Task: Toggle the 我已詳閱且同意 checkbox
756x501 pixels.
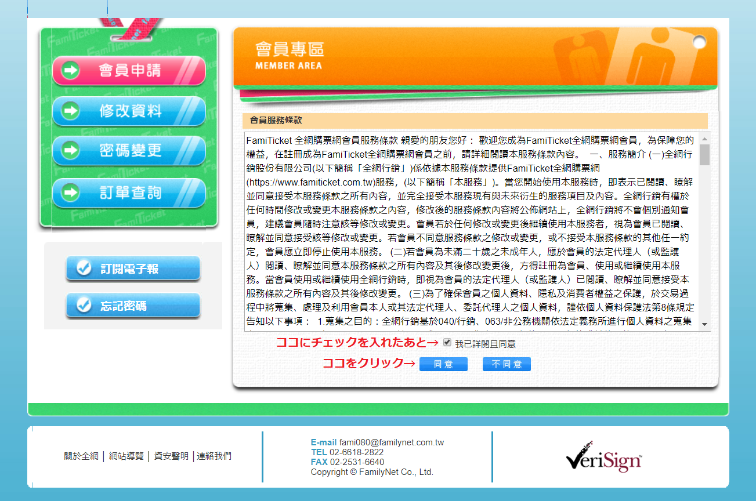Action: (447, 343)
